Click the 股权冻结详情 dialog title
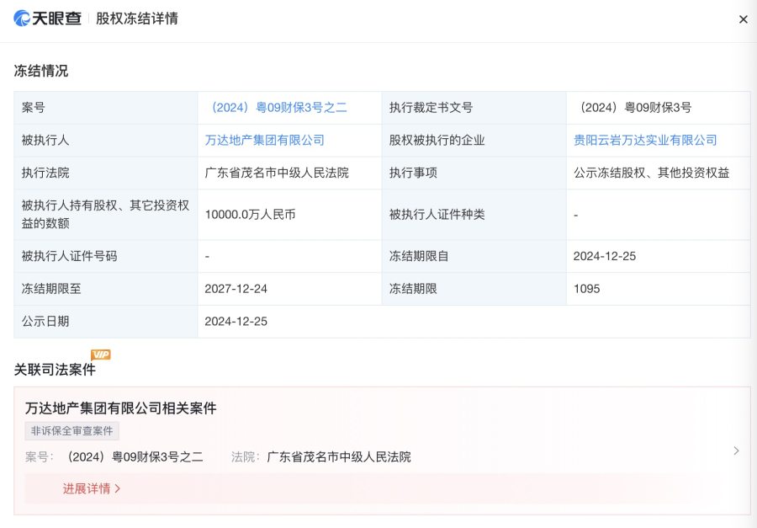Screen dimensions: 757x528 (137, 19)
